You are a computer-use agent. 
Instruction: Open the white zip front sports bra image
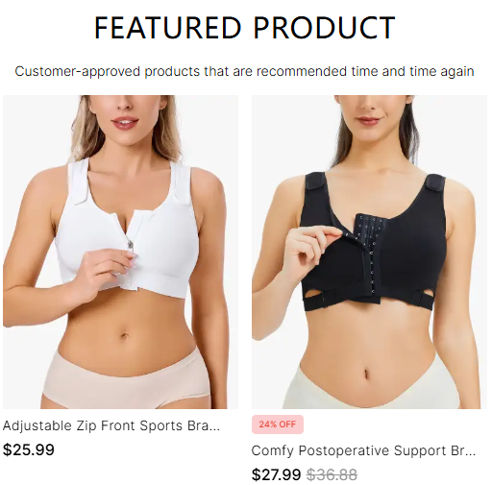[x=120, y=252]
